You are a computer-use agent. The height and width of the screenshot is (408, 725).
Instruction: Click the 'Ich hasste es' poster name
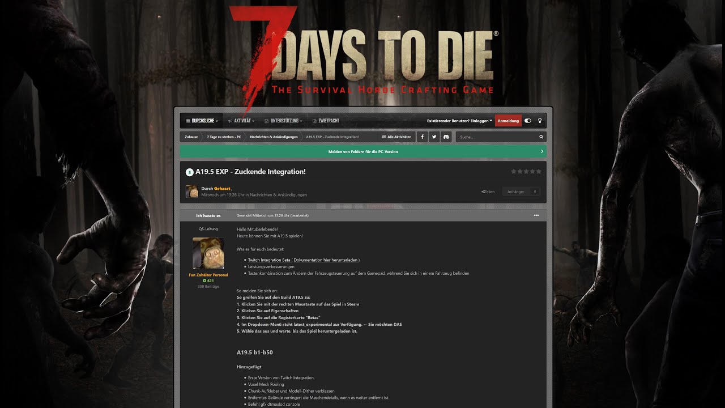point(208,215)
